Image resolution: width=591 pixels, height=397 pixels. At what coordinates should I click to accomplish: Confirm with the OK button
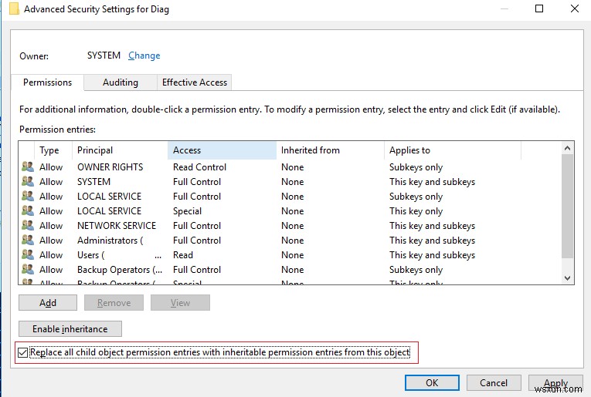pyautogui.click(x=432, y=382)
